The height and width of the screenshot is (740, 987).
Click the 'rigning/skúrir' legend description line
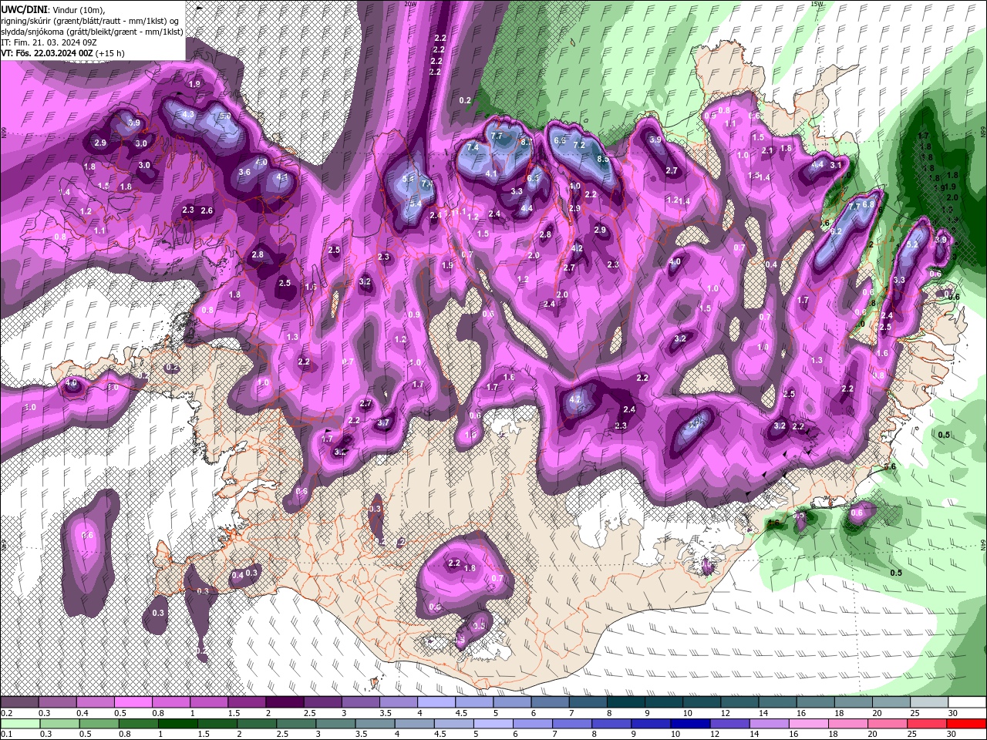pos(91,20)
